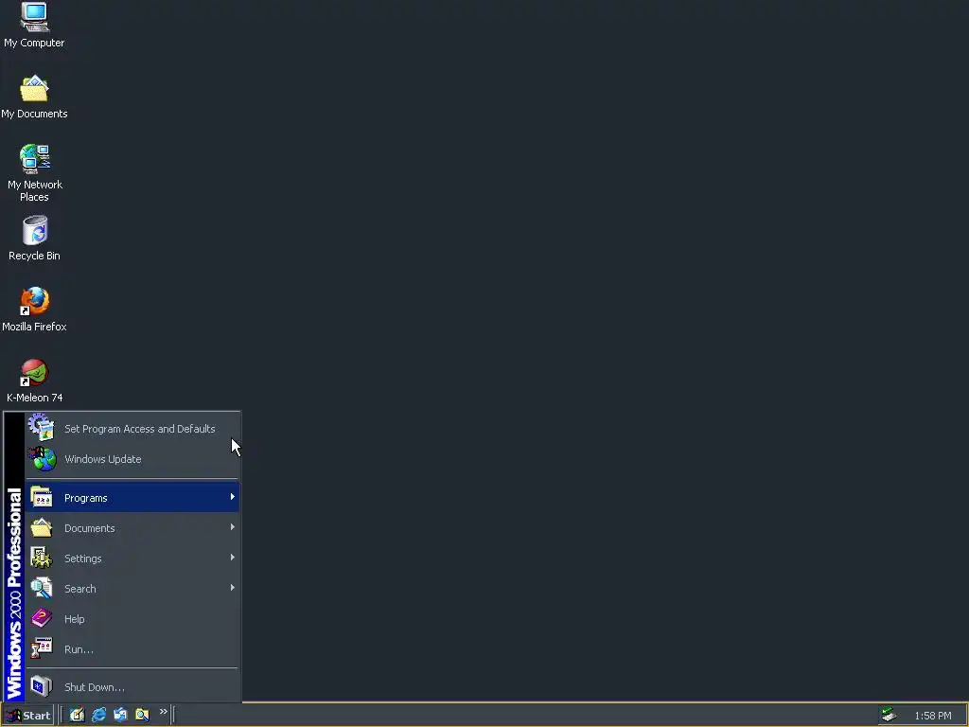Click the 1:58 PM taskbar clock

(932, 716)
